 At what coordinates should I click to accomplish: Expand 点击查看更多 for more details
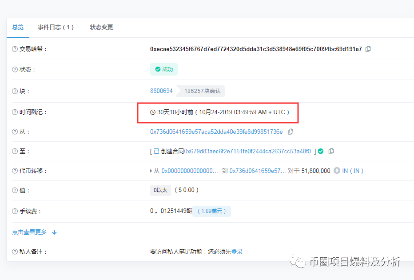(34, 232)
